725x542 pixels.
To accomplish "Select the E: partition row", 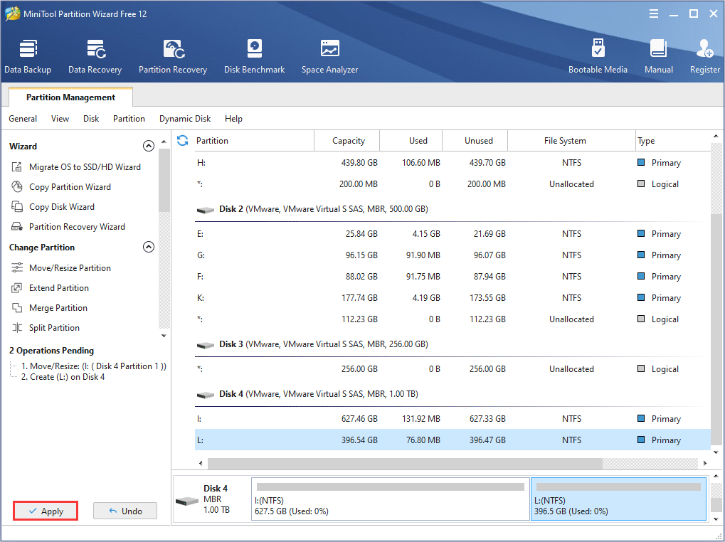I will tap(453, 234).
